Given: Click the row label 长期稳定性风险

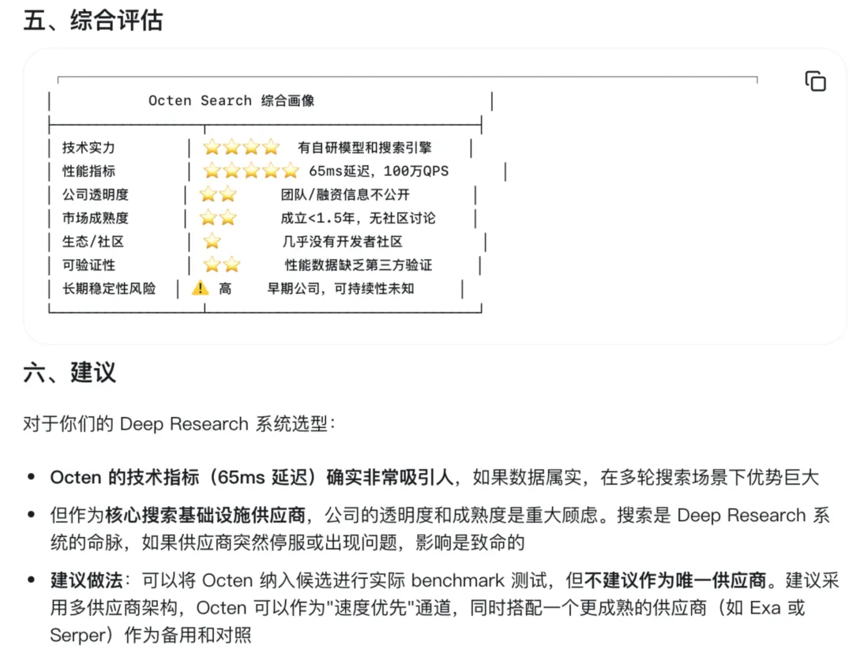Looking at the screenshot, I should 109,287.
